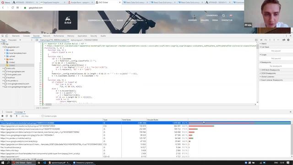Click the browser back arrow
This screenshot has width=293, height=165.
(x=3, y=8)
